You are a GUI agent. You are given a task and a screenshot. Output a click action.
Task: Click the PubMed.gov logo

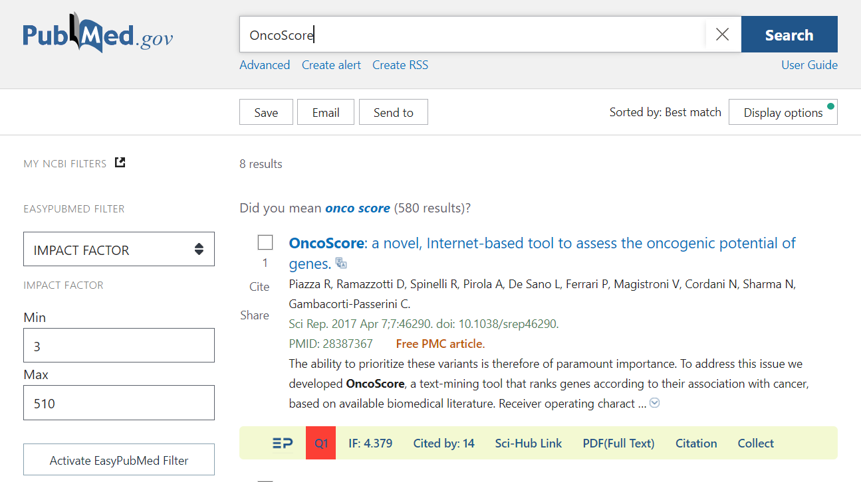point(98,33)
